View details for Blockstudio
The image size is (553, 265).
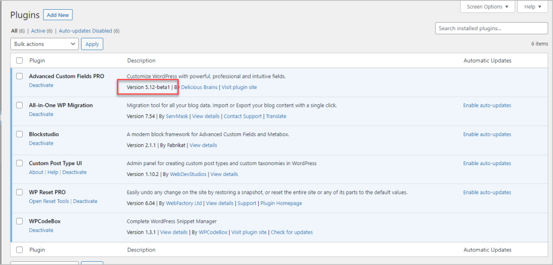pyautogui.click(x=204, y=145)
